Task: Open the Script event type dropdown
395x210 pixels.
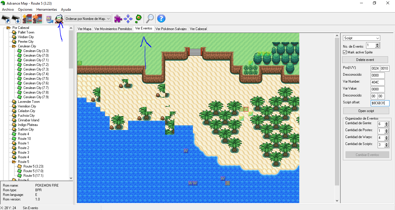Action: tap(361, 38)
